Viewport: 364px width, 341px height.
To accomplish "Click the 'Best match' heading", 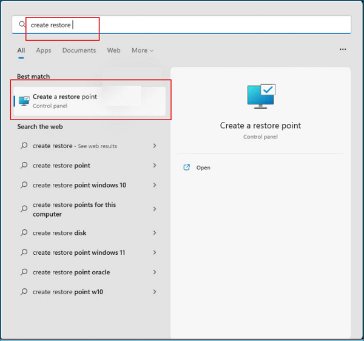I will pos(33,76).
